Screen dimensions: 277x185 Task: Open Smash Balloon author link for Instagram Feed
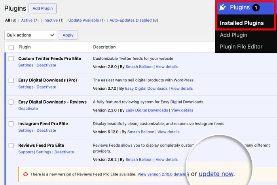click(x=141, y=132)
